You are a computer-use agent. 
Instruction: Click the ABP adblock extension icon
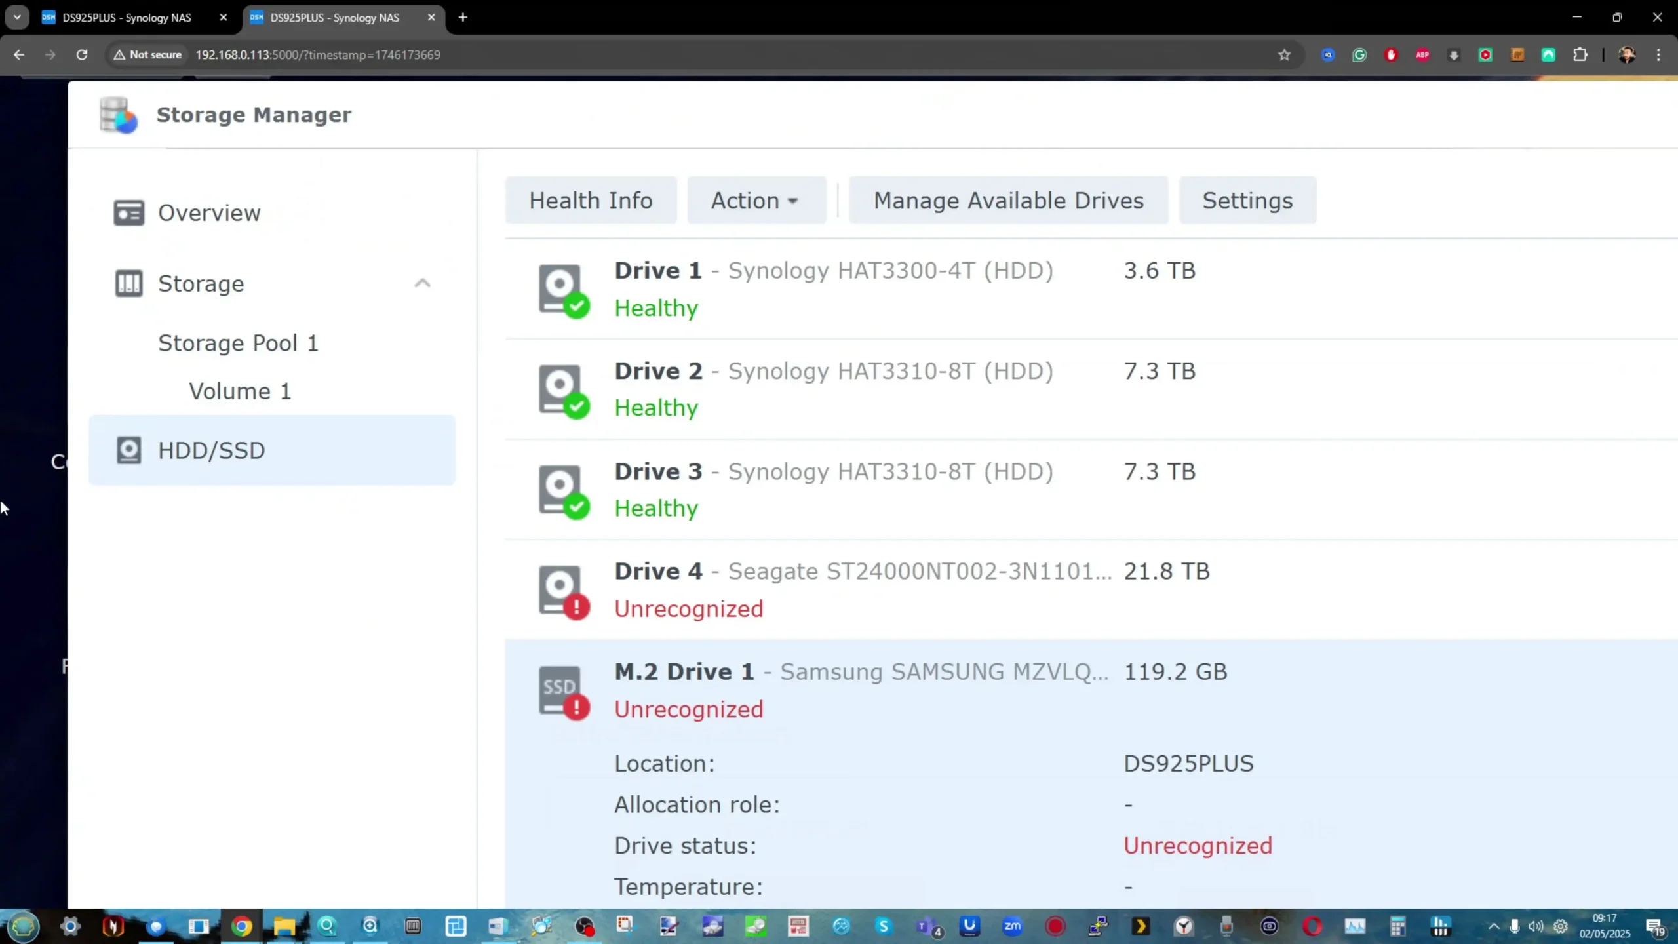[1422, 55]
